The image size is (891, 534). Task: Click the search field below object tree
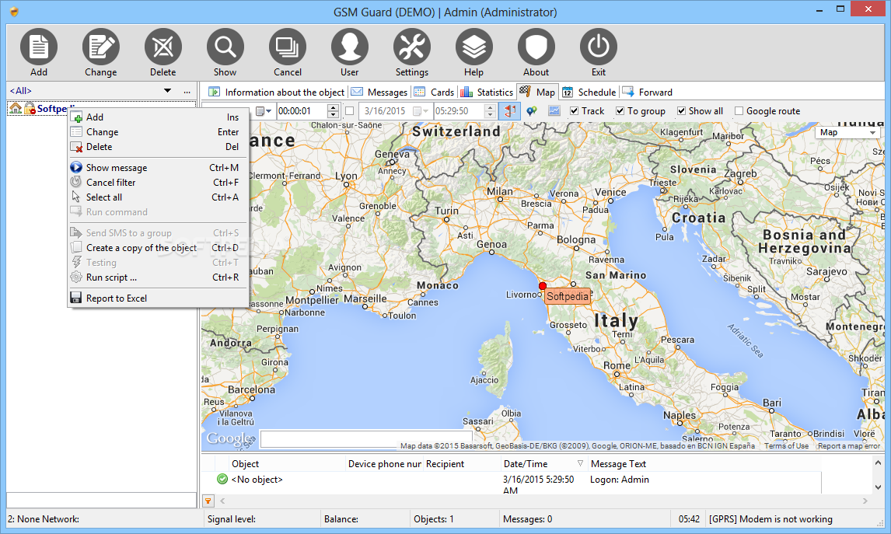[101, 500]
